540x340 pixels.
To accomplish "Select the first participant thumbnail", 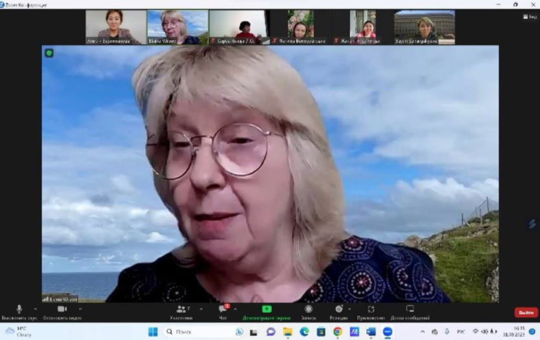I will pos(115,27).
